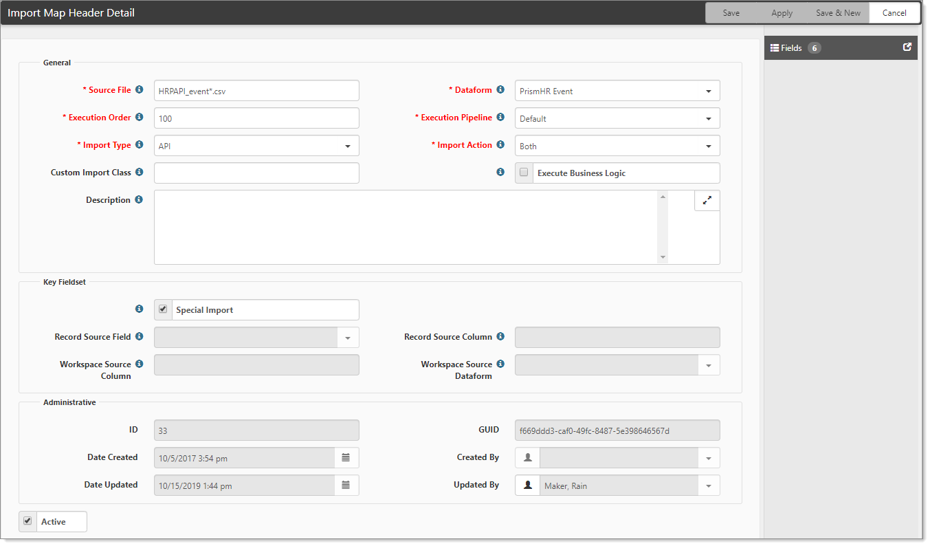The height and width of the screenshot is (546, 930).
Task: Open the Updated By dropdown arrow
Action: click(x=709, y=485)
